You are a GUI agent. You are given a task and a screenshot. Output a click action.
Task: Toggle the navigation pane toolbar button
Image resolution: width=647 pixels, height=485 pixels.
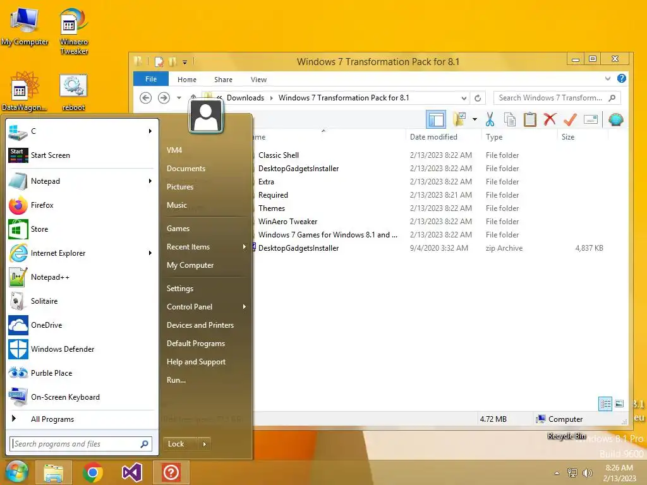pyautogui.click(x=436, y=119)
